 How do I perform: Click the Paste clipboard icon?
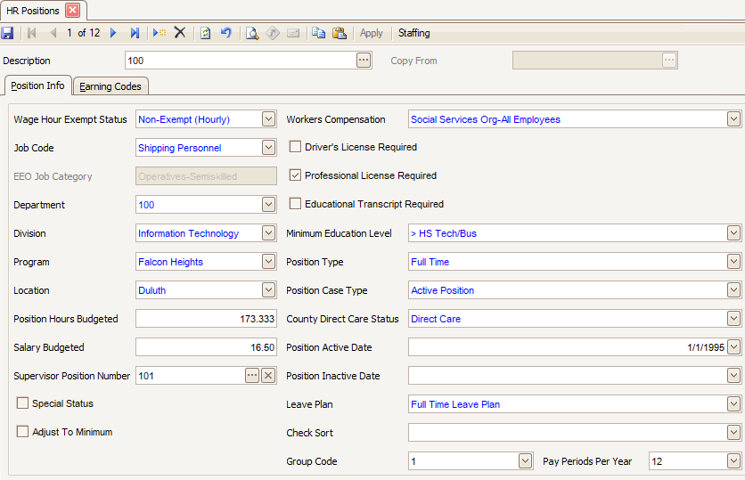(x=339, y=33)
